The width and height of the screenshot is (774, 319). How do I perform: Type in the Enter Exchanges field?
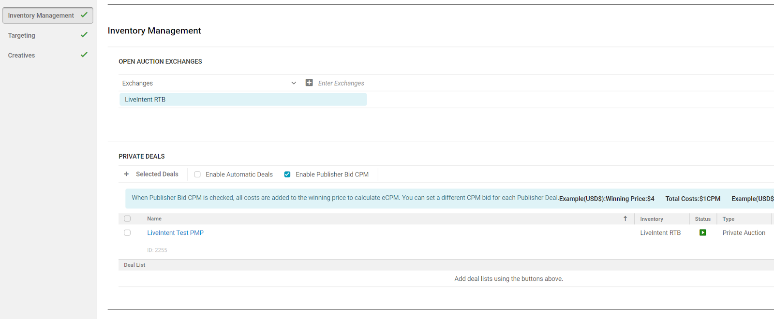(387, 83)
